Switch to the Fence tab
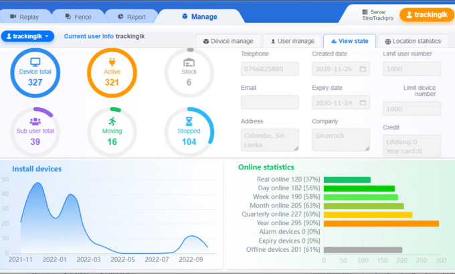Image resolution: width=455 pixels, height=274 pixels. click(x=78, y=17)
